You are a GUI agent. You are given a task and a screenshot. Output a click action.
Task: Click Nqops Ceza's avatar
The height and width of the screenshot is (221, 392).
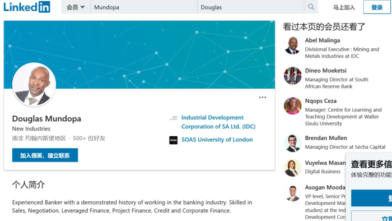[292, 106]
